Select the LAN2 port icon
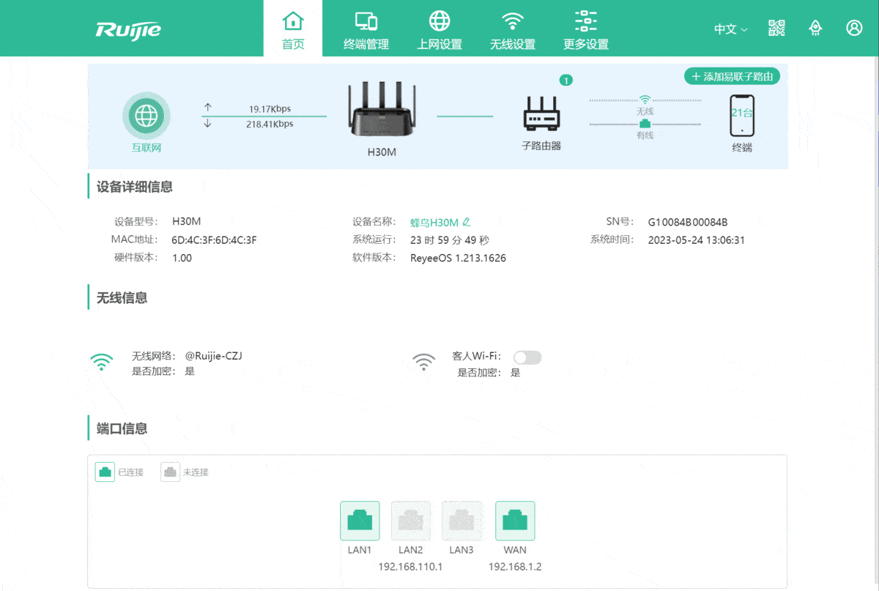 [411, 521]
